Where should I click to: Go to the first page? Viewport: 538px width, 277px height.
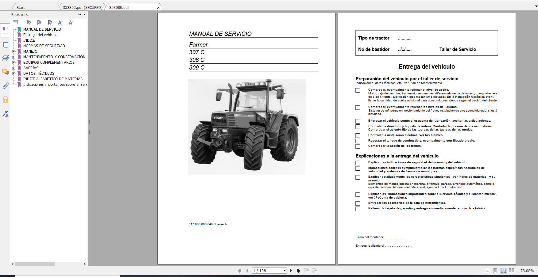pyautogui.click(x=239, y=271)
